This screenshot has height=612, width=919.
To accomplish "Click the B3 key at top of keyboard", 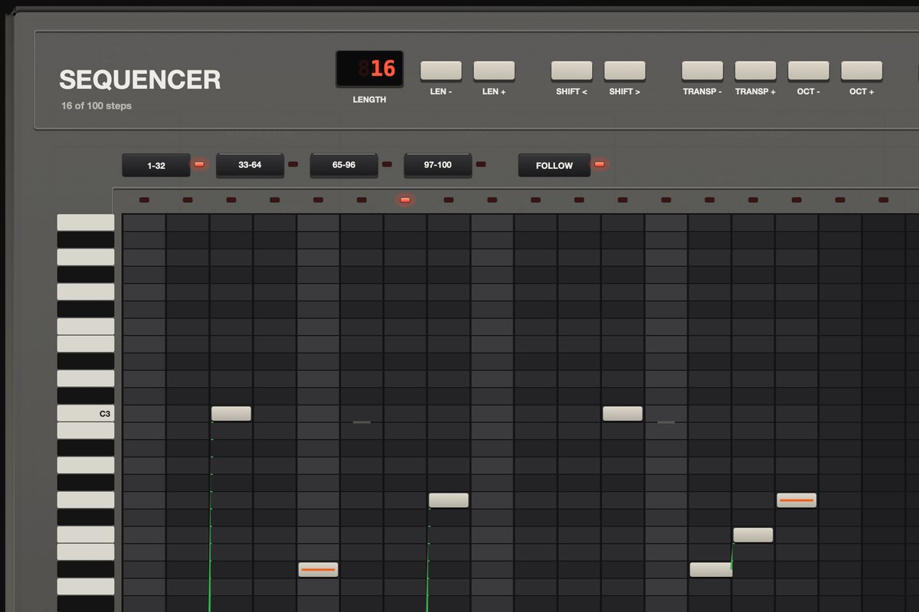I will (86, 223).
